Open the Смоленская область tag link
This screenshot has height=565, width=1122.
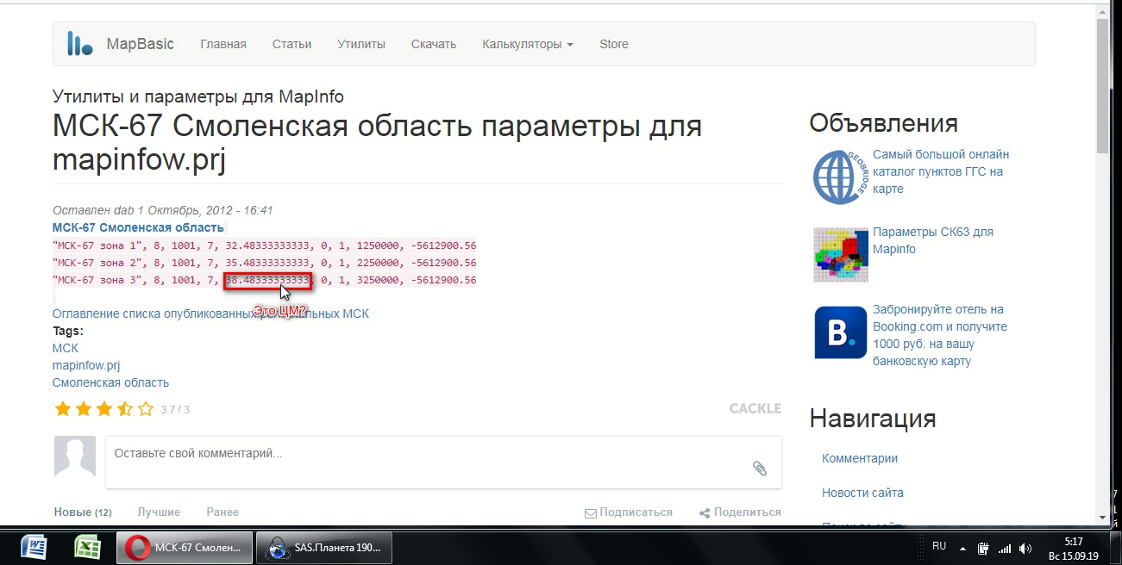[110, 382]
